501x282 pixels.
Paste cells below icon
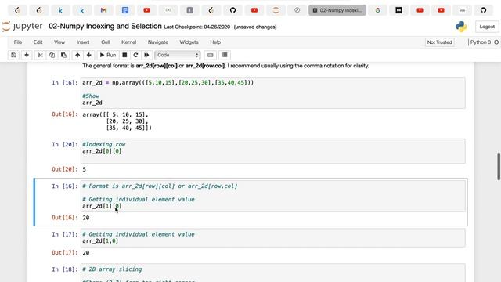pyautogui.click(x=63, y=55)
